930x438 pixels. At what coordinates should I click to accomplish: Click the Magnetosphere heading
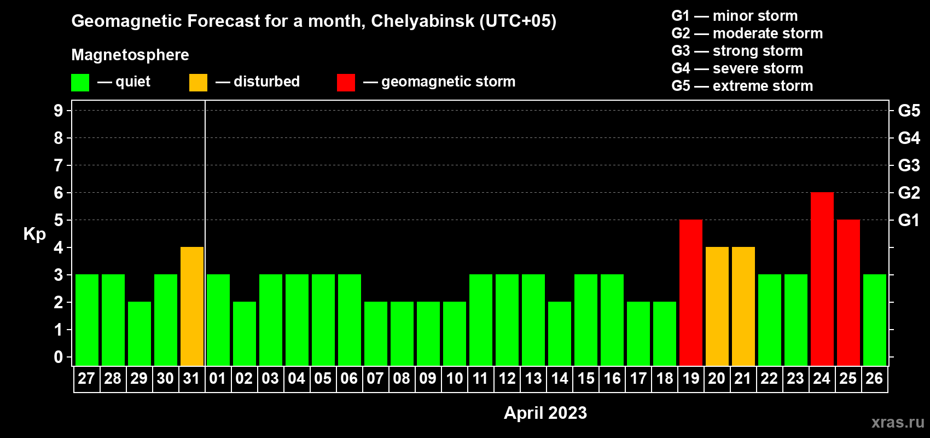(130, 55)
